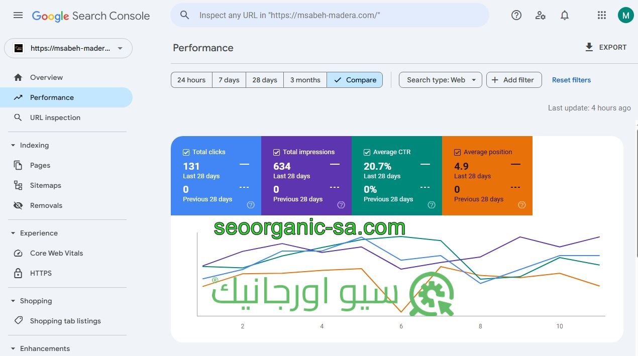
Task: Click the help question mark icon
Action: 516,15
